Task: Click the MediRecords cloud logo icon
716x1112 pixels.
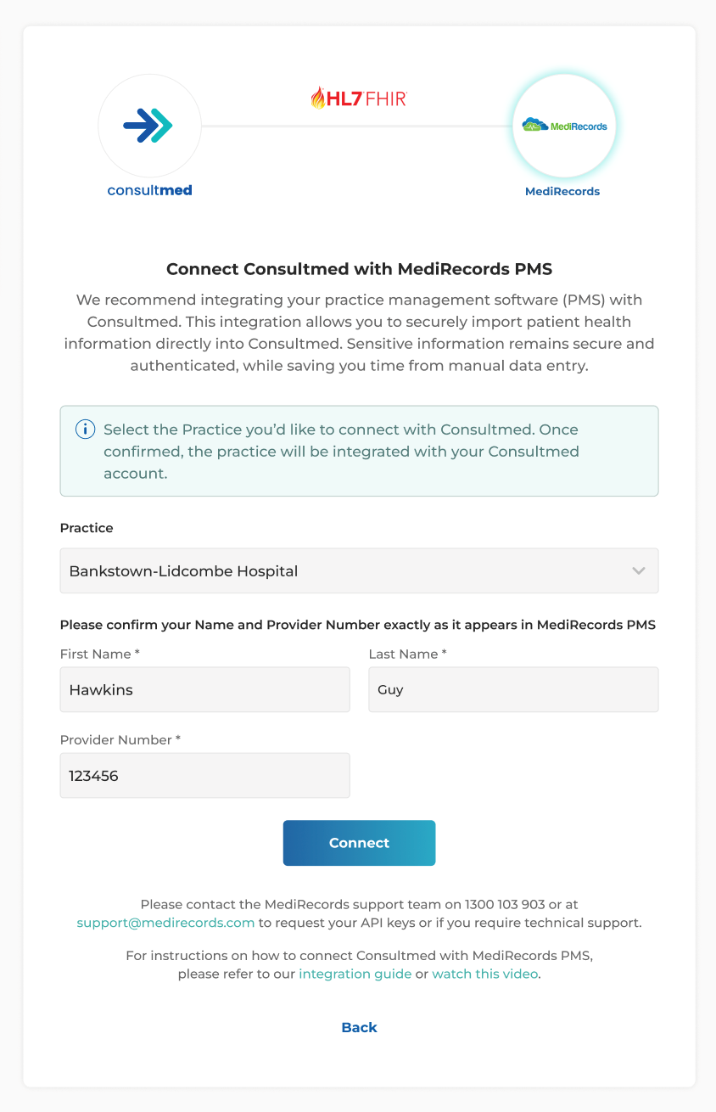Action: [x=564, y=126]
